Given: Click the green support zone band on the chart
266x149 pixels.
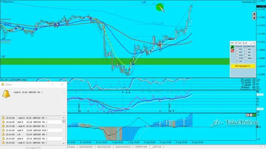Looking at the screenshot, I should click(x=115, y=62).
